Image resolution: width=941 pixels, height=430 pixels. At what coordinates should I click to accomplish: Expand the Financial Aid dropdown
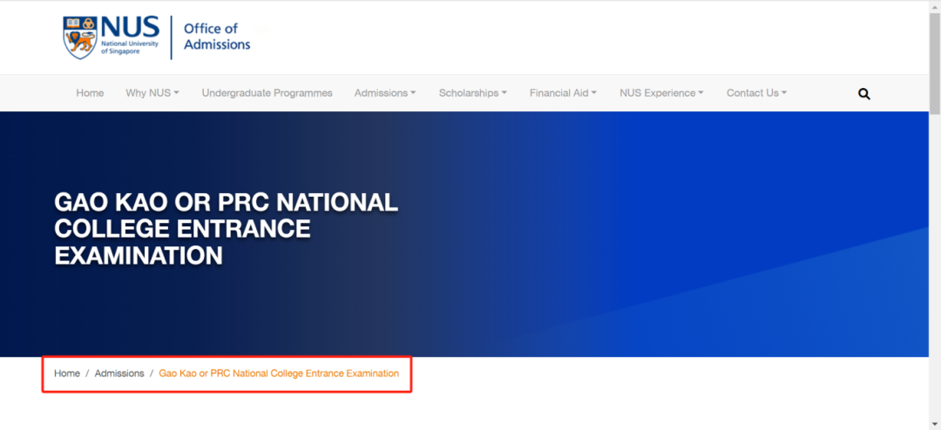[x=563, y=93]
